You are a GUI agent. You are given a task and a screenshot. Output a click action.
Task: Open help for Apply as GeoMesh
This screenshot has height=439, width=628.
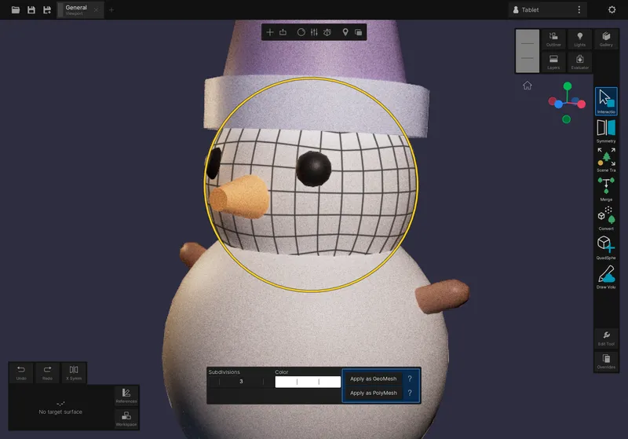tap(410, 379)
